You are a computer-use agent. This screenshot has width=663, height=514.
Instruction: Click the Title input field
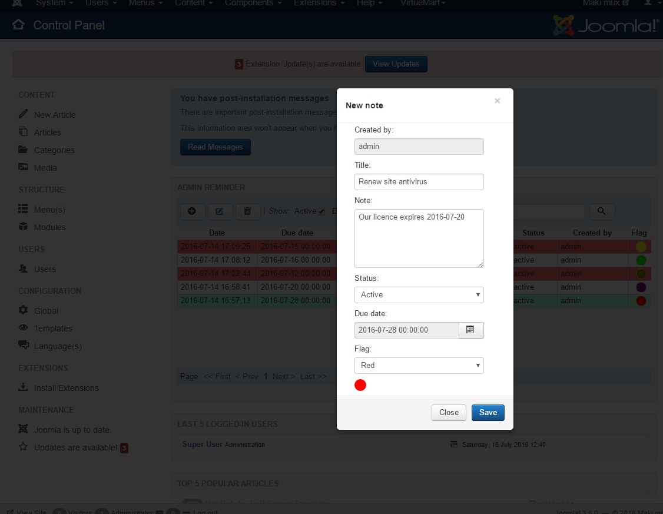tap(419, 182)
